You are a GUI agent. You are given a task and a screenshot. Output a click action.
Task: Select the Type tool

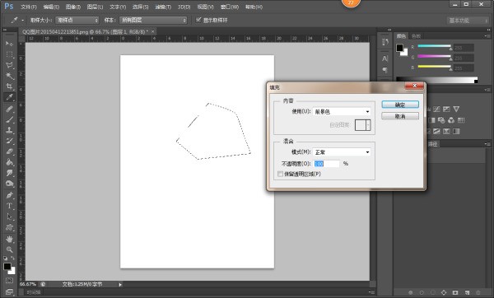coord(9,206)
